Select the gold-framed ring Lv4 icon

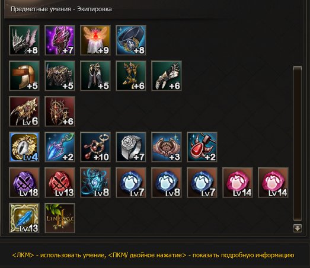(x=24, y=147)
